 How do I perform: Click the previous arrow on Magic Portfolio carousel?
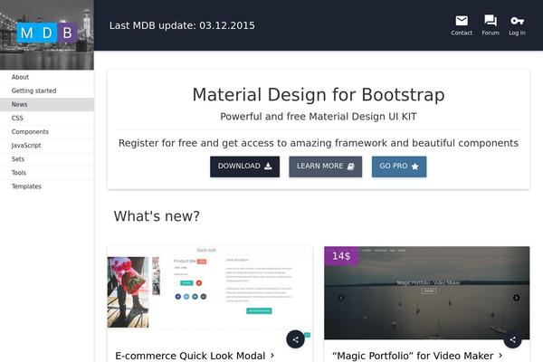[x=341, y=298]
